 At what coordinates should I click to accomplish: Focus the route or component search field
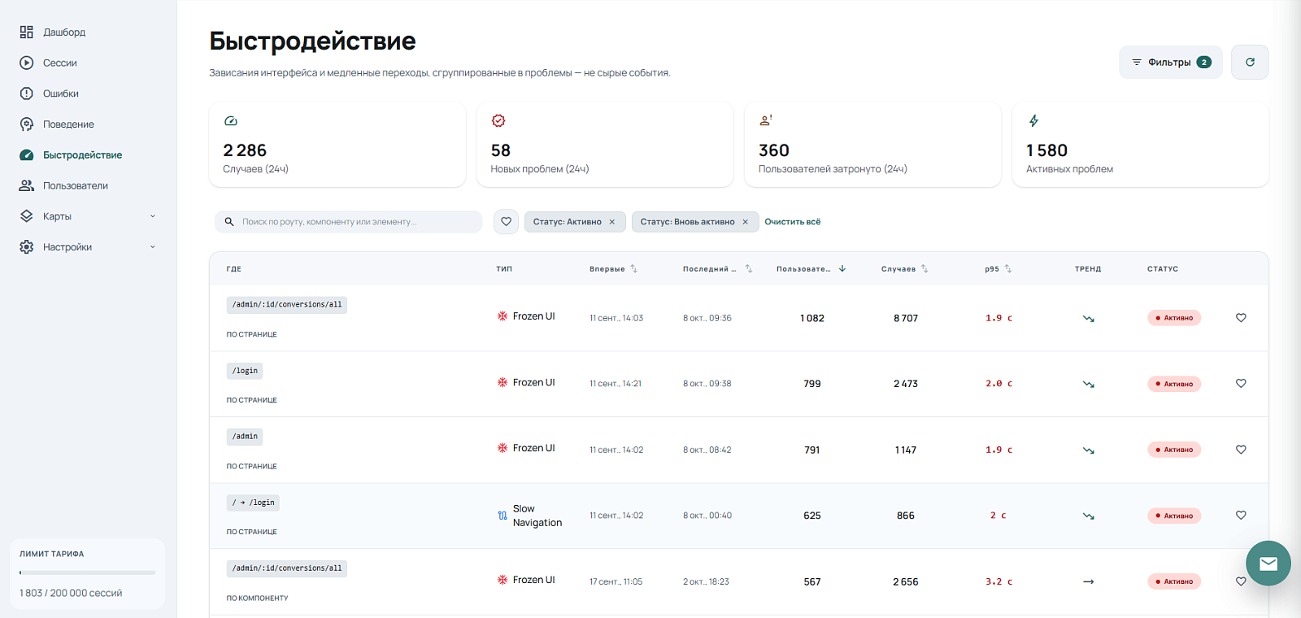[x=349, y=222]
